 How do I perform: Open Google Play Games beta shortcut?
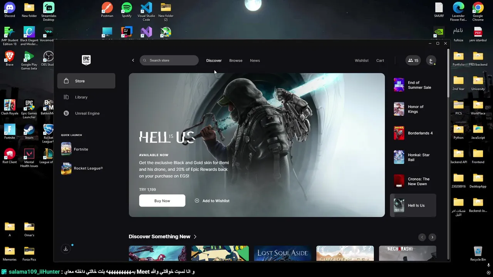coord(29,60)
